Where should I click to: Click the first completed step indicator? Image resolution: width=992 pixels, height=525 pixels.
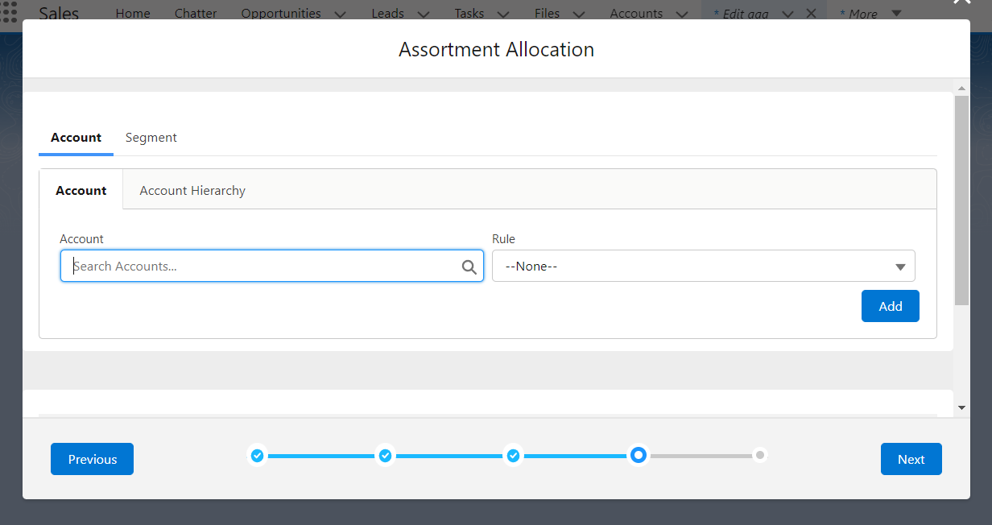click(257, 456)
